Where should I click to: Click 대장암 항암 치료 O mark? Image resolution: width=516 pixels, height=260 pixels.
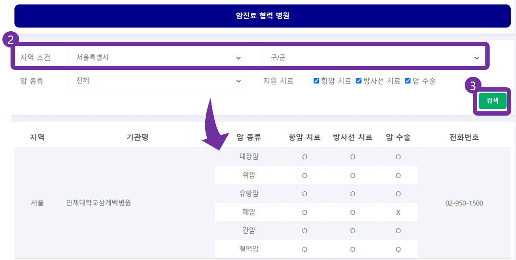tap(305, 157)
